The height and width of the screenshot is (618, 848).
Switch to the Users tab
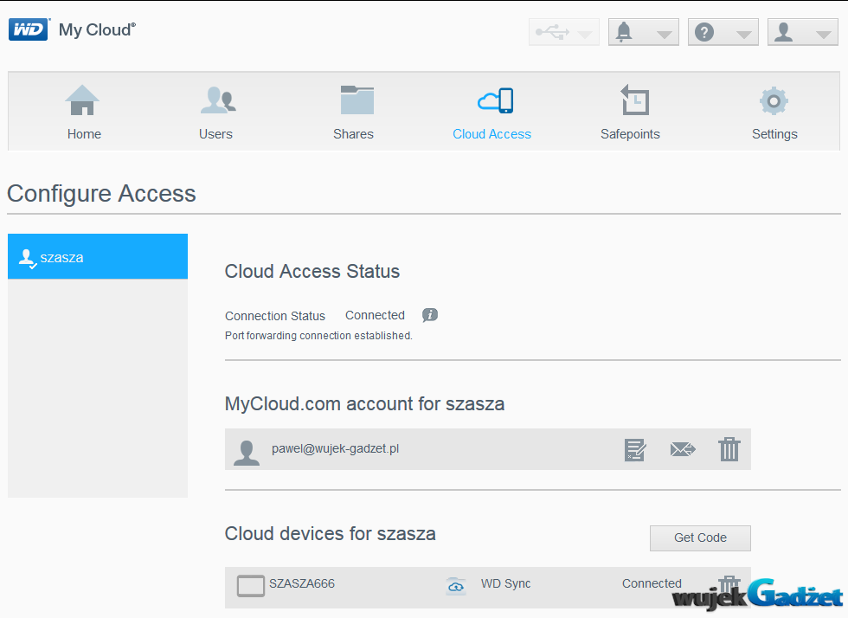(x=216, y=112)
